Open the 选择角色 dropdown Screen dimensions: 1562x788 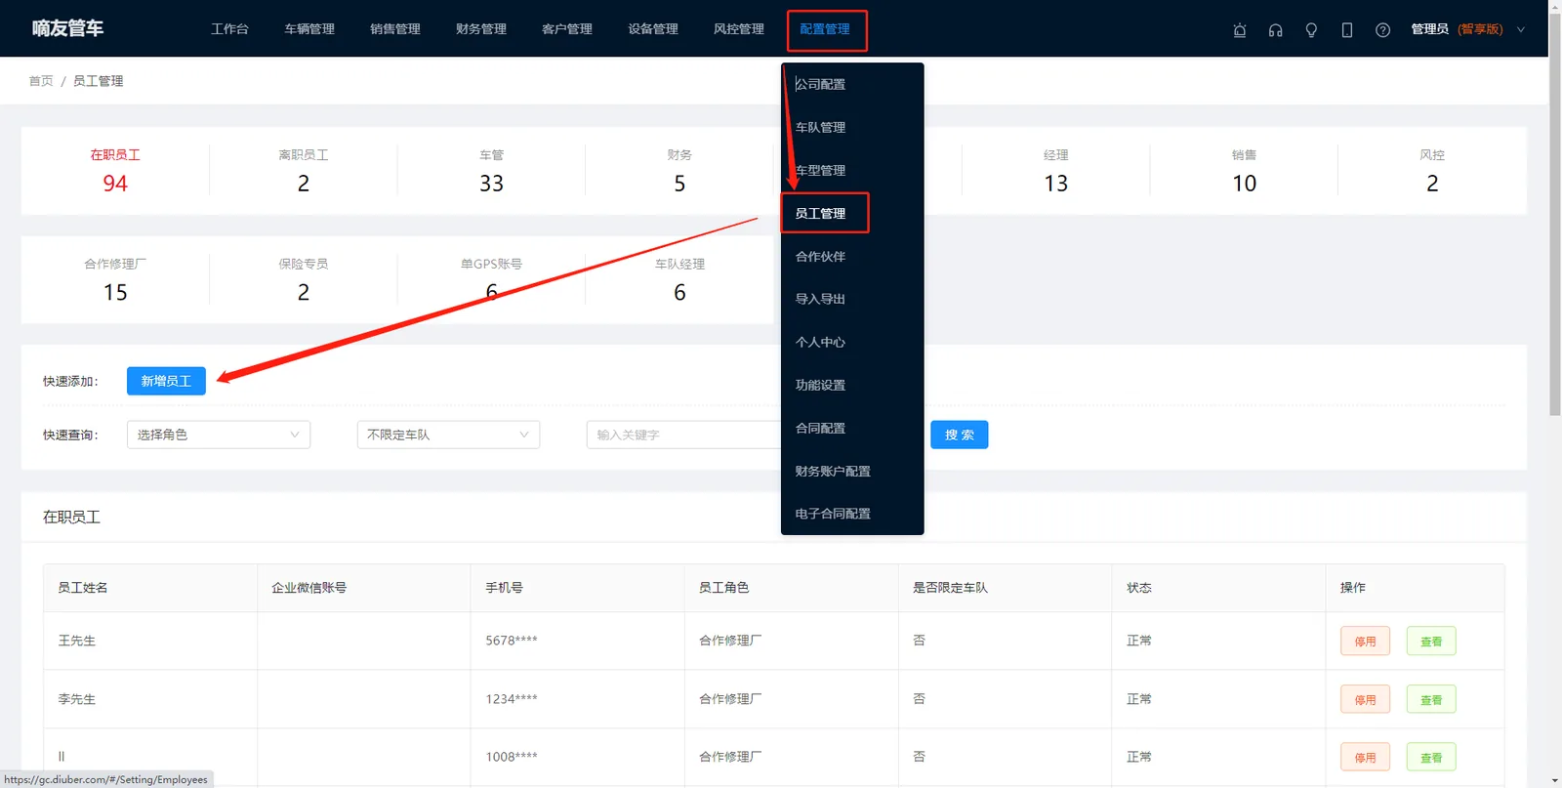pyautogui.click(x=219, y=435)
